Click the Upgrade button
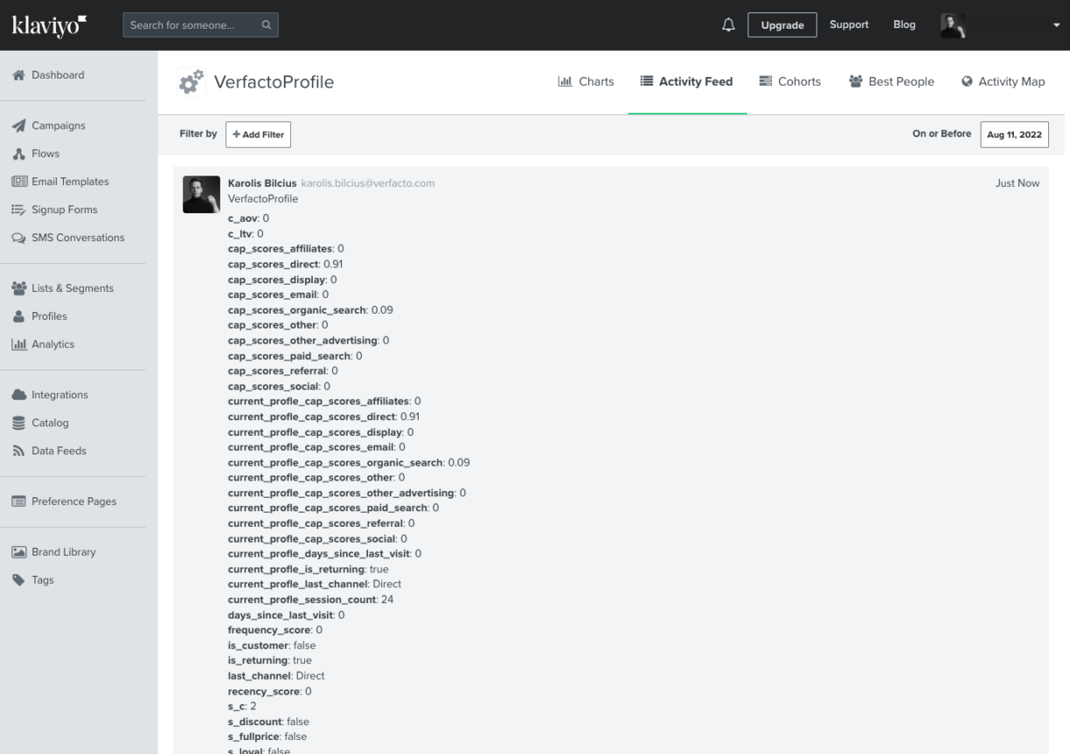The height and width of the screenshot is (754, 1070). 782,25
